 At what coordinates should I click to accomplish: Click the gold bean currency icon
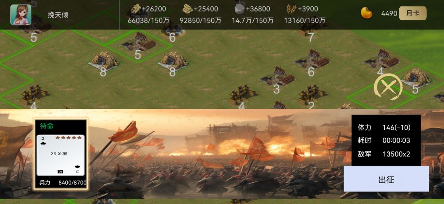point(366,13)
